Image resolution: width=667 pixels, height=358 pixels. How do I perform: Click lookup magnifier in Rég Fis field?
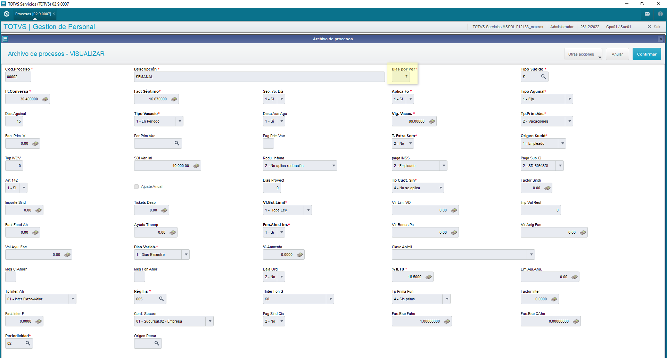(161, 299)
